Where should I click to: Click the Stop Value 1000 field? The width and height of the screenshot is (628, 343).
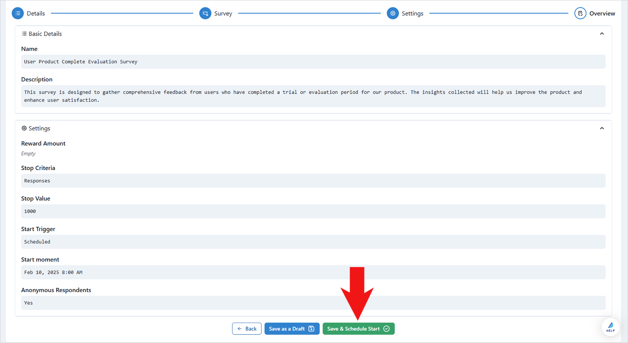point(313,211)
